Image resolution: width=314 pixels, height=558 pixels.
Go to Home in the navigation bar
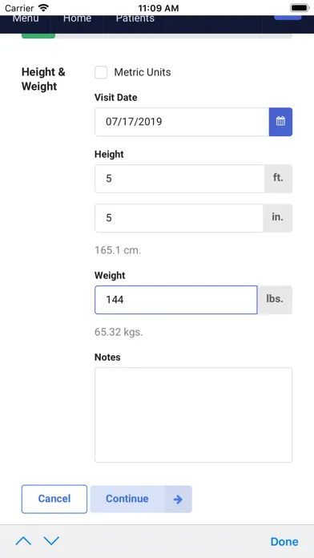click(77, 18)
